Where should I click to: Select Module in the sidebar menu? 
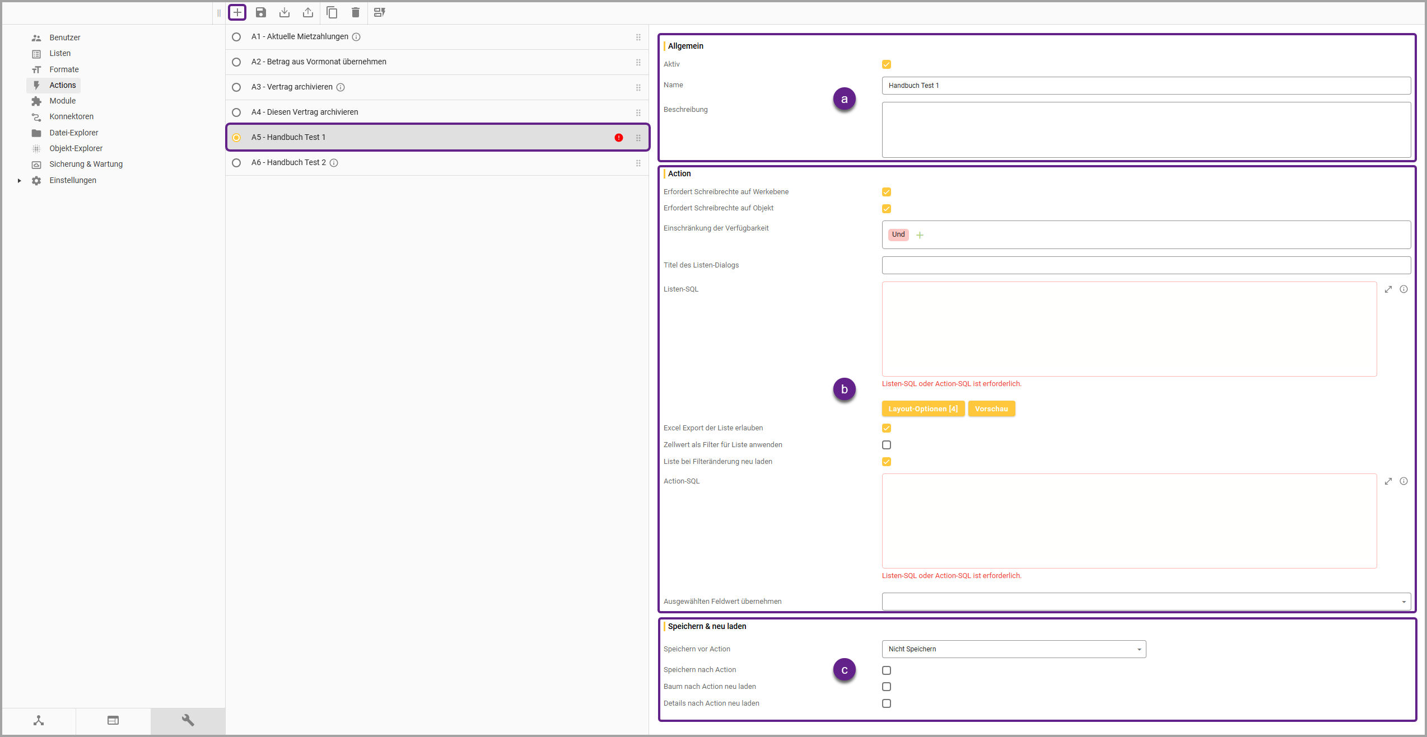point(62,101)
